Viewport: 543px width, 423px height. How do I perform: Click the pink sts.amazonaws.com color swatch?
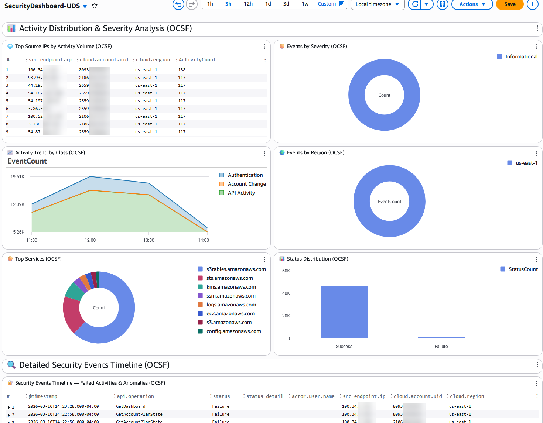(201, 278)
